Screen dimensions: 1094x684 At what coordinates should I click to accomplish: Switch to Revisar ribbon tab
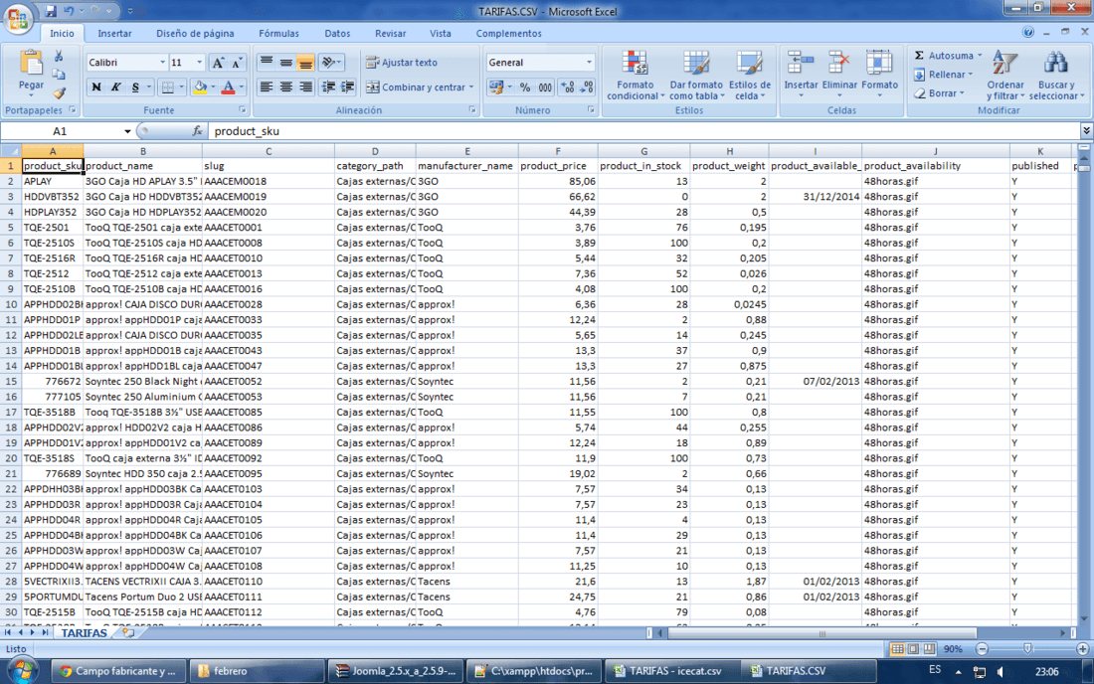click(x=390, y=34)
